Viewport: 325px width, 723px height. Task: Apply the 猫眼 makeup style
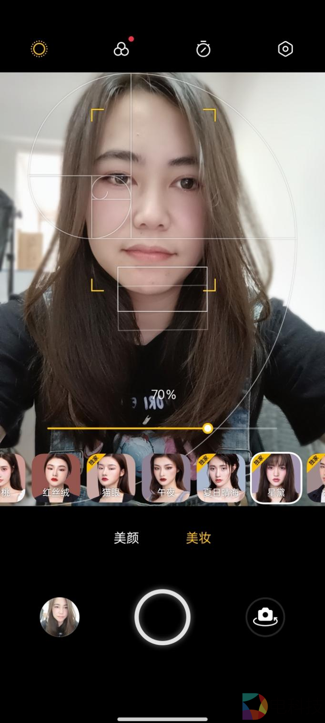(111, 478)
